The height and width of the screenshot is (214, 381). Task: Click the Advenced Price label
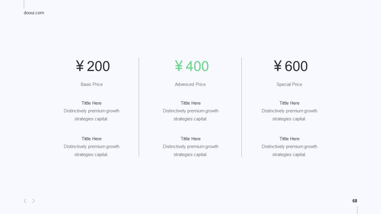click(190, 84)
